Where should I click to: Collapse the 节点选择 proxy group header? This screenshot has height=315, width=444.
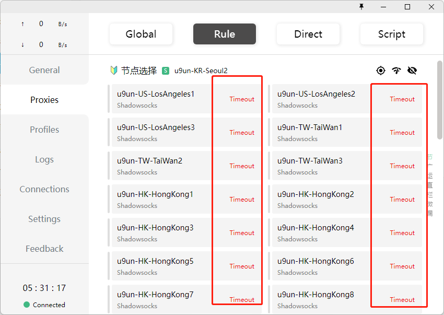click(x=139, y=71)
